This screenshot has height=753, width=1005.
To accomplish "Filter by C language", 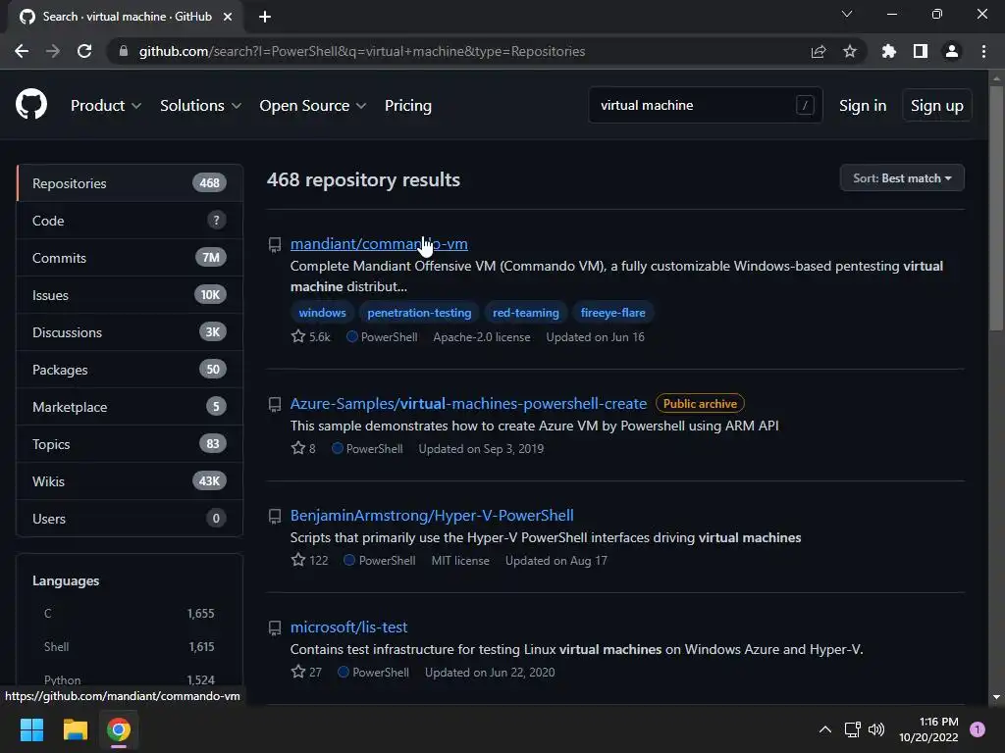I will (x=129, y=614).
